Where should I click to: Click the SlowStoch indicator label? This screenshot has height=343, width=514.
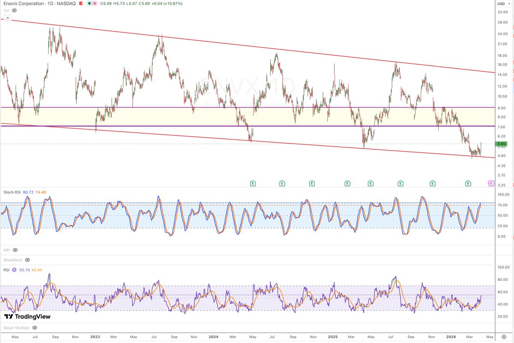12,260
